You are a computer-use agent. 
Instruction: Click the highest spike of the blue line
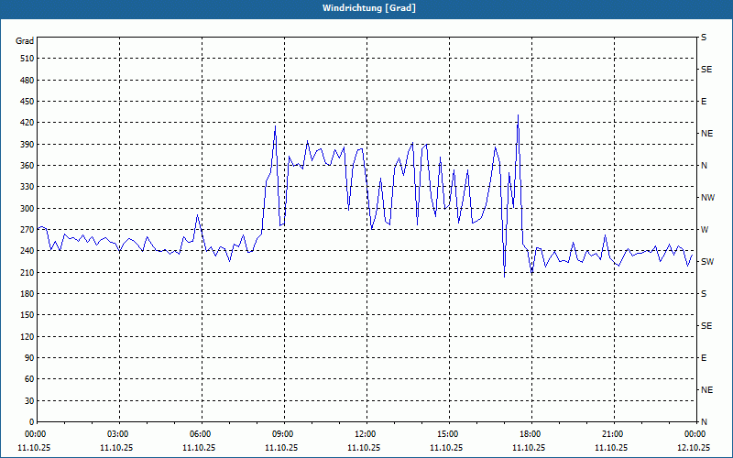click(x=518, y=115)
